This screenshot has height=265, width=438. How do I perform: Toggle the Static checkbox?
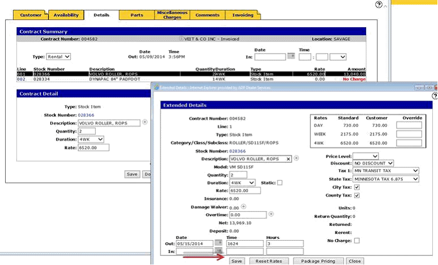(279, 183)
